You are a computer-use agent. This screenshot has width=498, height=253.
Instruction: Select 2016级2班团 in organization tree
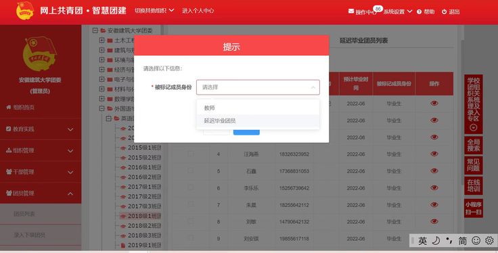point(144,177)
